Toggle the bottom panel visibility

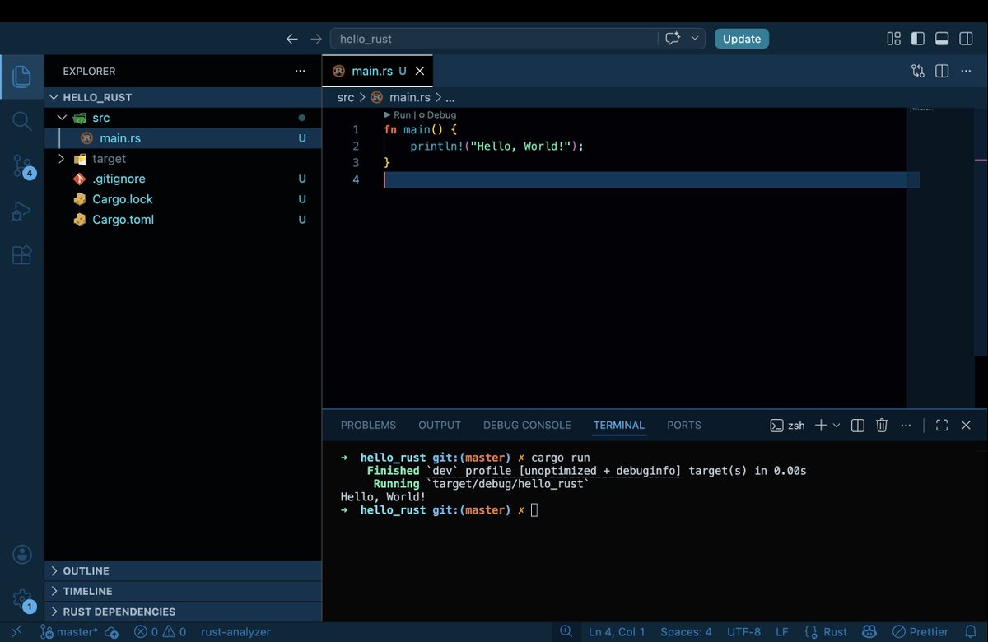tap(943, 39)
